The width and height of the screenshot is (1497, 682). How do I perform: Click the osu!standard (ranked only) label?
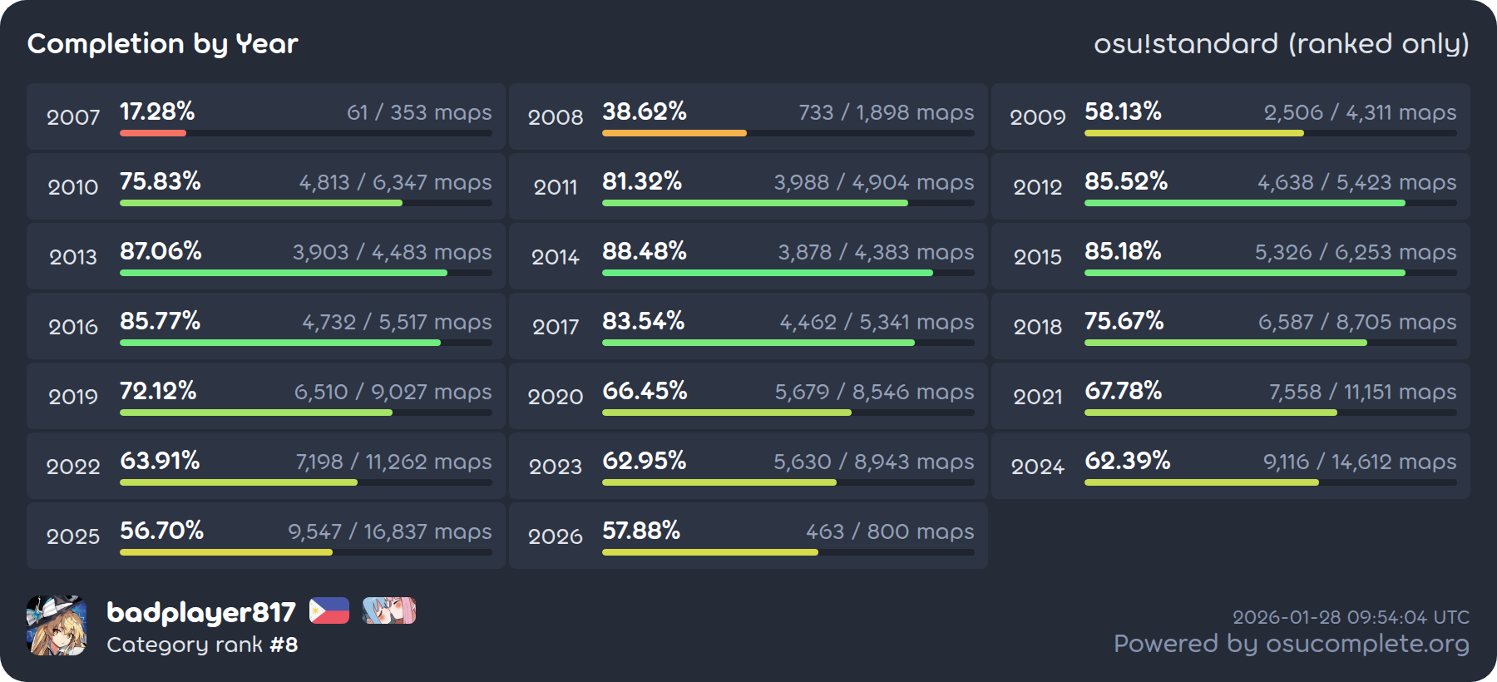pos(1281,43)
